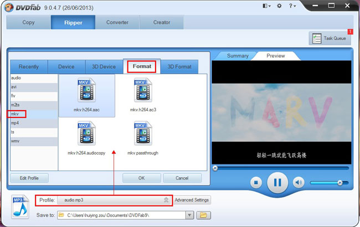Click the Save to path field
360x227 pixels.
point(121,215)
